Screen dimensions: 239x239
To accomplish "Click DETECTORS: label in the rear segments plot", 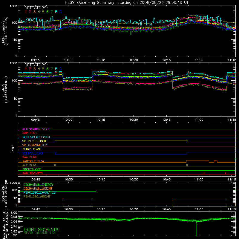I will tap(36, 65).
